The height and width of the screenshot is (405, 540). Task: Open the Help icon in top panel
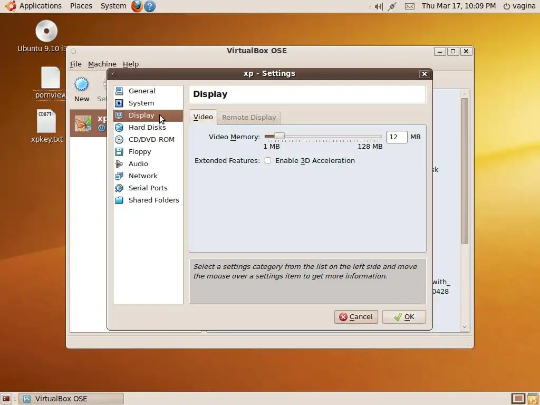(x=149, y=6)
